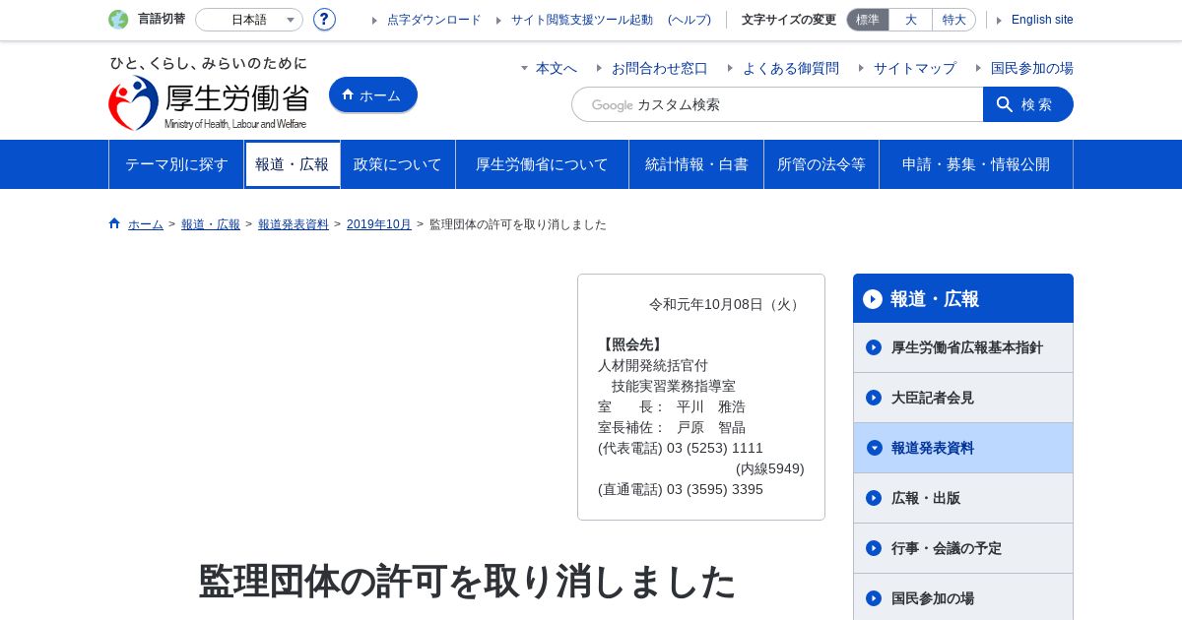Click the 技能実習業務指導室 text

pyautogui.click(x=674, y=386)
